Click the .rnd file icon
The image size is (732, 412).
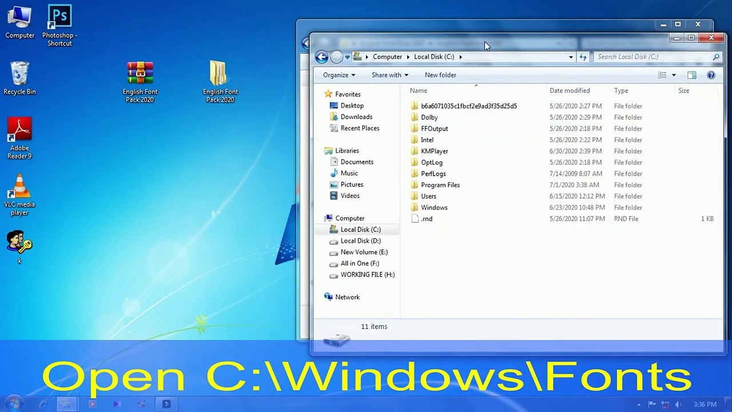[x=415, y=219]
